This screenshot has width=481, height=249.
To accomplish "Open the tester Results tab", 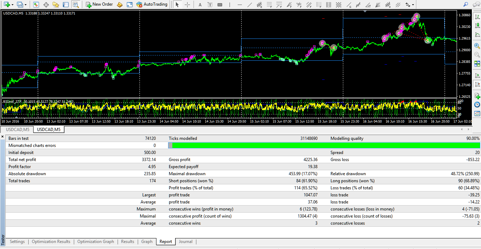I will [127, 242].
